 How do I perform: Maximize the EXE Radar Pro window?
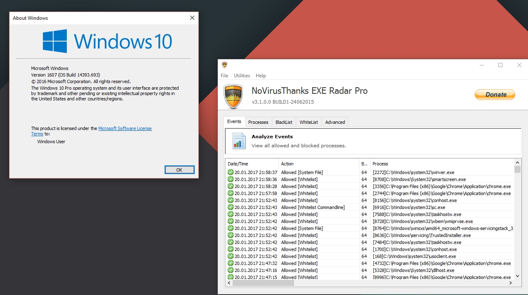pos(500,65)
